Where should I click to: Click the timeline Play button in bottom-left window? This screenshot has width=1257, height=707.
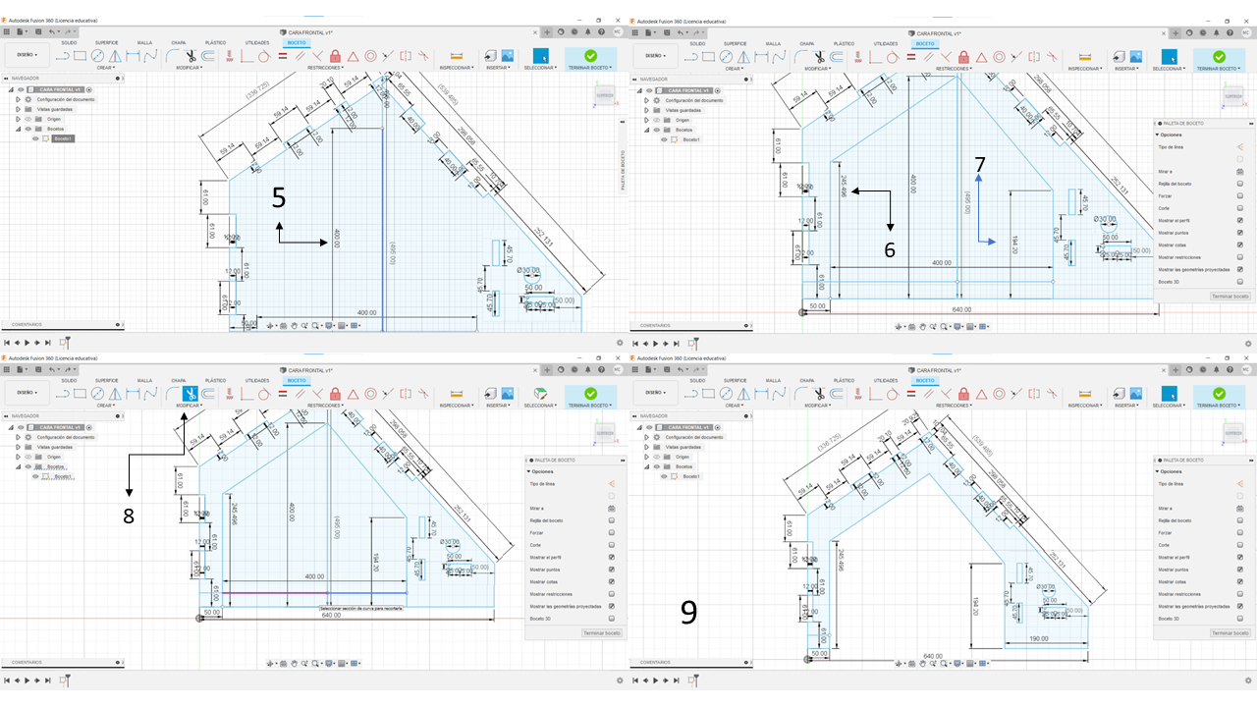point(27,680)
